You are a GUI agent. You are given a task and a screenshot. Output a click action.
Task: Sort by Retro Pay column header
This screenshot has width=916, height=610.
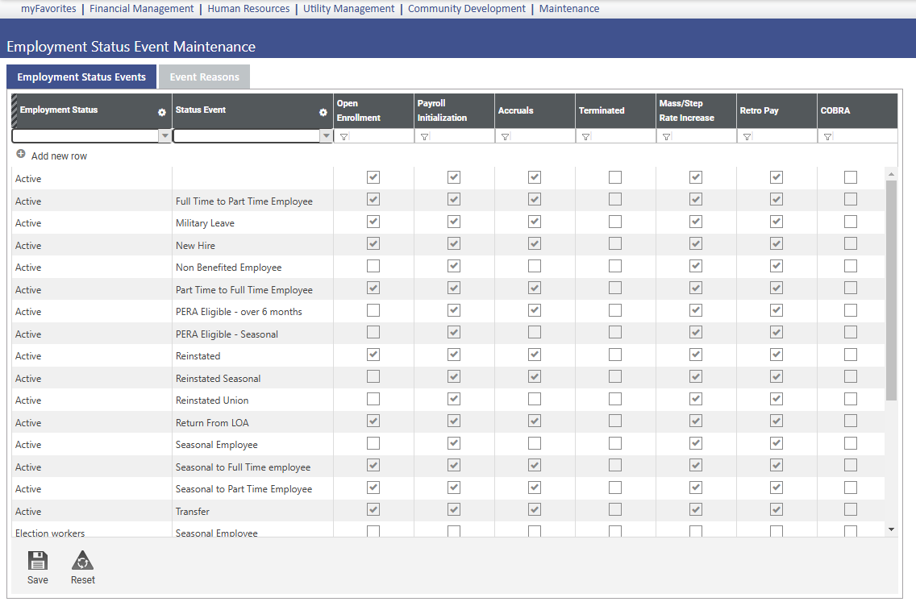tap(759, 110)
